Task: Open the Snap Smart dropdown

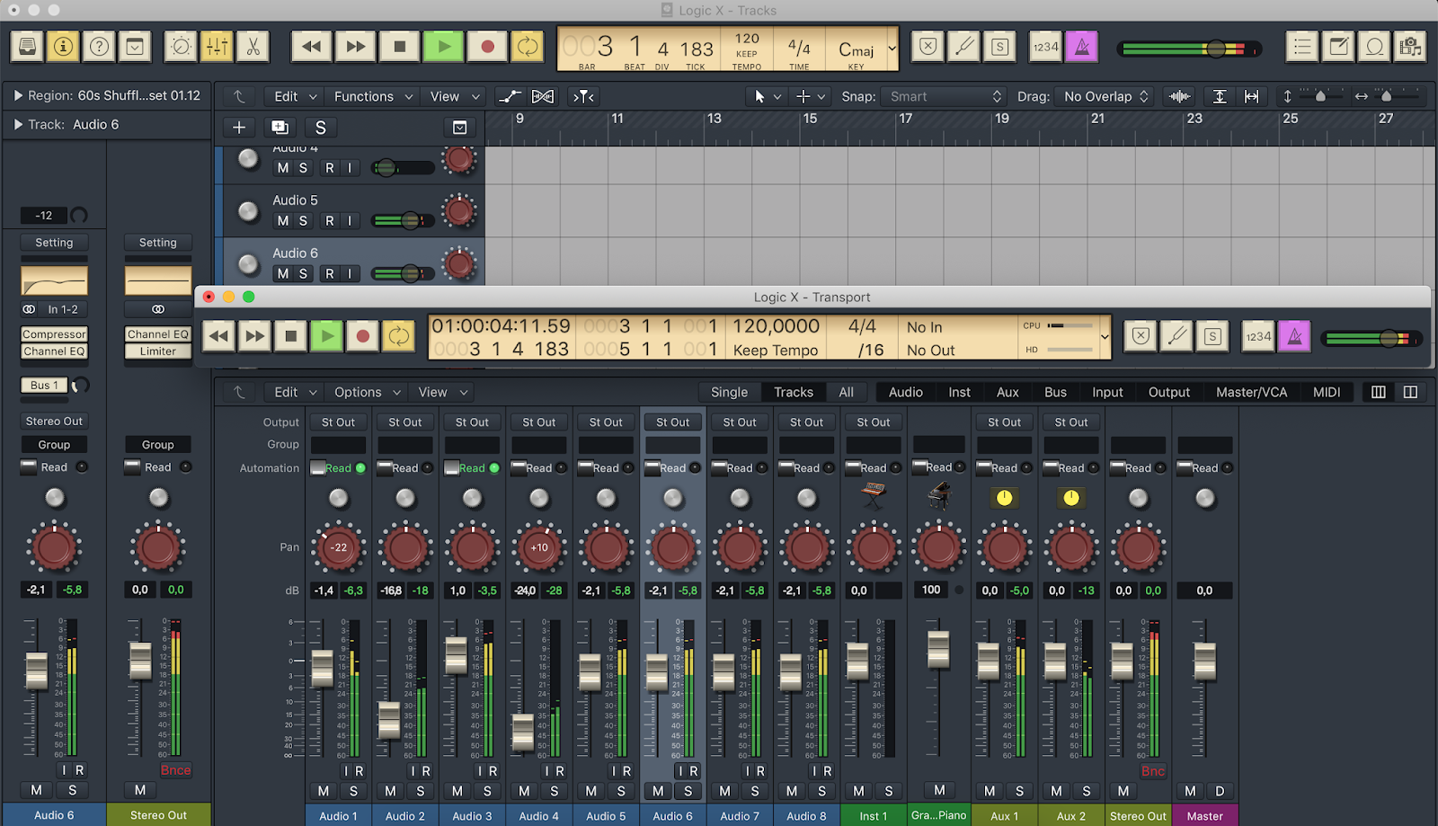Action: point(945,96)
